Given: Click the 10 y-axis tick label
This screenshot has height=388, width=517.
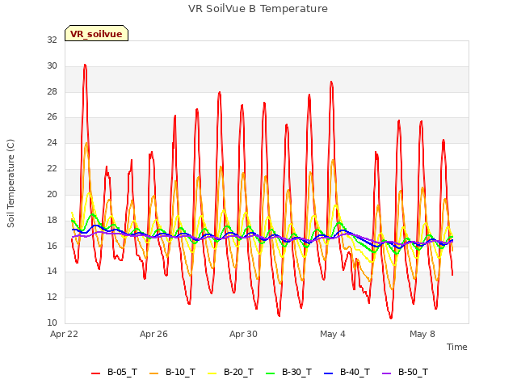Looking at the screenshot, I should pos(52,323).
